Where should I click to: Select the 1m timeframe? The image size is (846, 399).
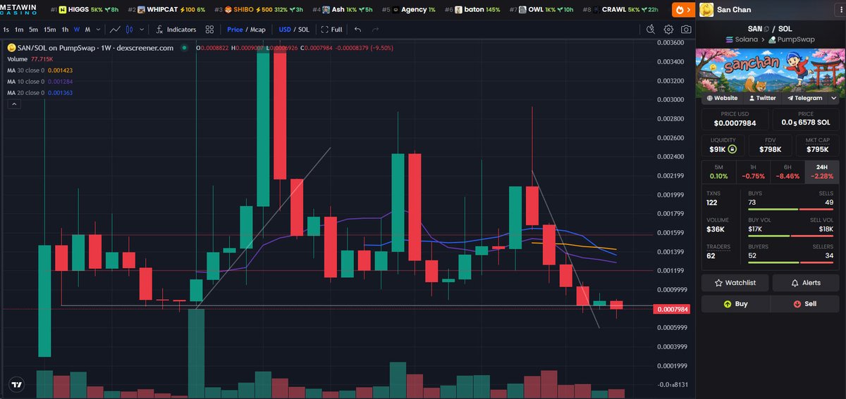[x=19, y=30]
